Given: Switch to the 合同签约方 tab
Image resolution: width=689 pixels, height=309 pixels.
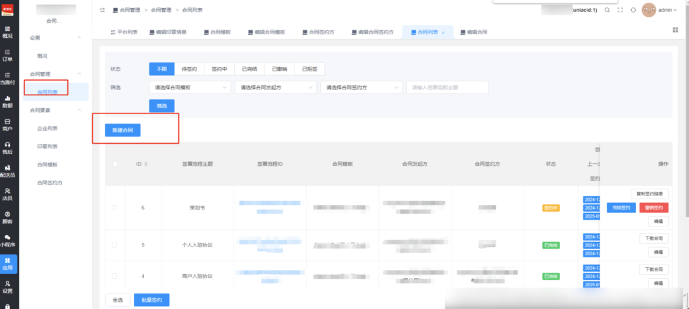Looking at the screenshot, I should (x=318, y=32).
